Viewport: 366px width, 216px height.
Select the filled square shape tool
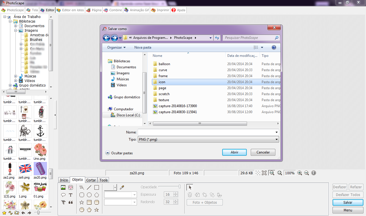tap(89, 202)
